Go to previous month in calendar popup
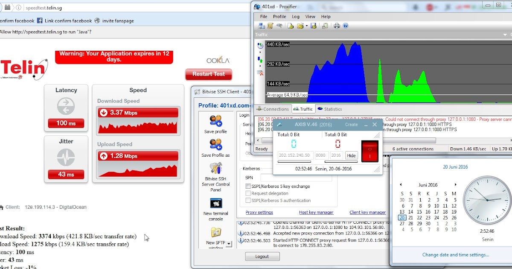This screenshot has height=269, width=512. [x=401, y=185]
